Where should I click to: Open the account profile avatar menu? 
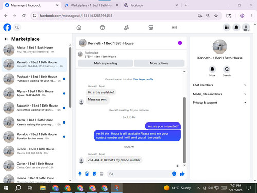(x=246, y=27)
